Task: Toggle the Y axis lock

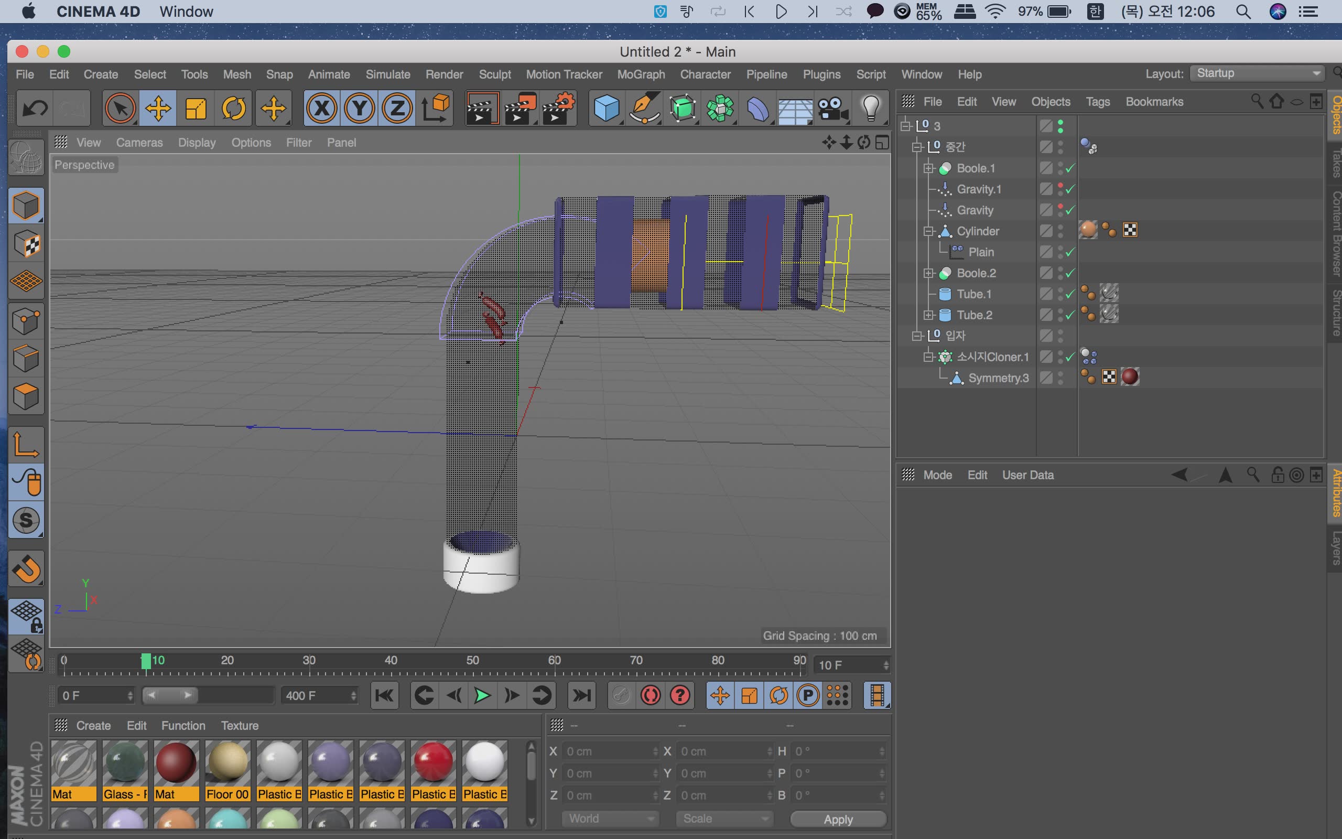Action: pyautogui.click(x=359, y=107)
